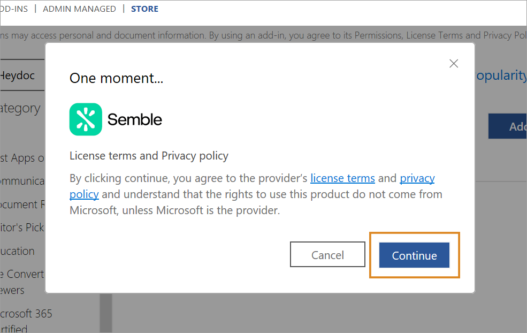Open the Popularity sort option
The image size is (527, 333).
coord(501,75)
